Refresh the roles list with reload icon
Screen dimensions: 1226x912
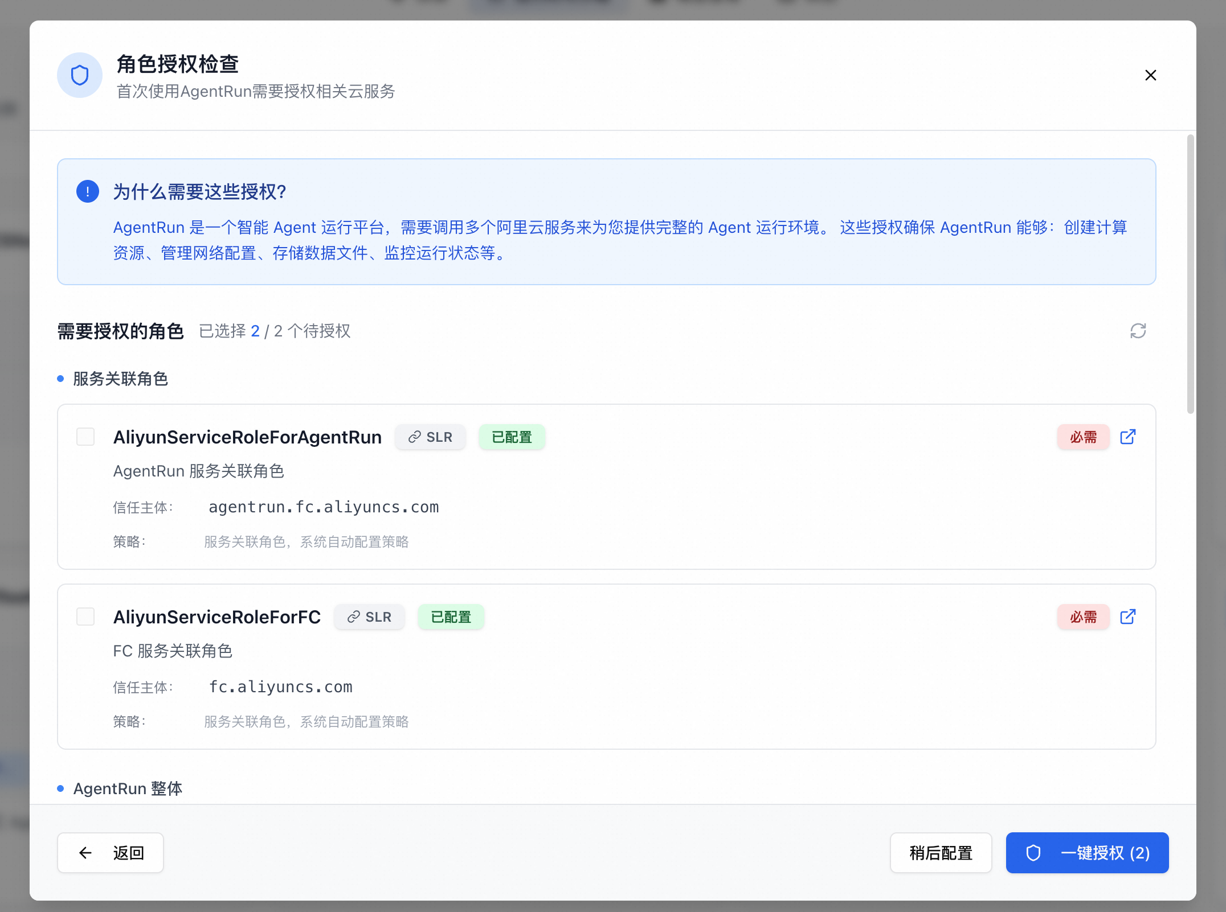[x=1138, y=331]
